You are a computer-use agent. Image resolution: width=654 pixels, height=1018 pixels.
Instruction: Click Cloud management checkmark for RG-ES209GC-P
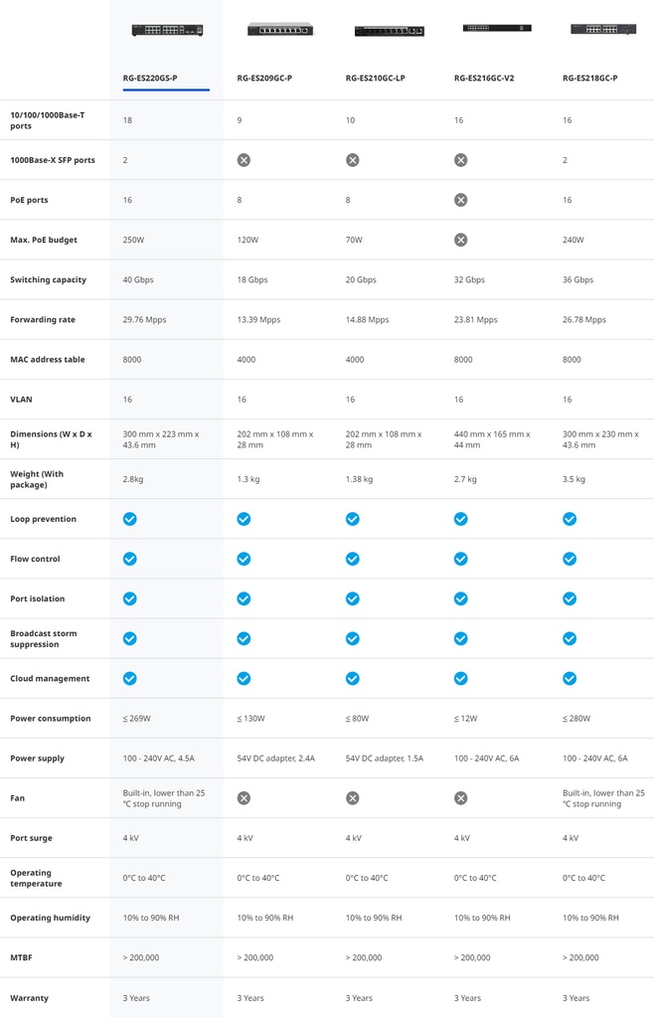click(x=244, y=678)
